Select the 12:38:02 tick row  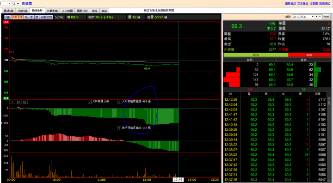tap(275, 155)
